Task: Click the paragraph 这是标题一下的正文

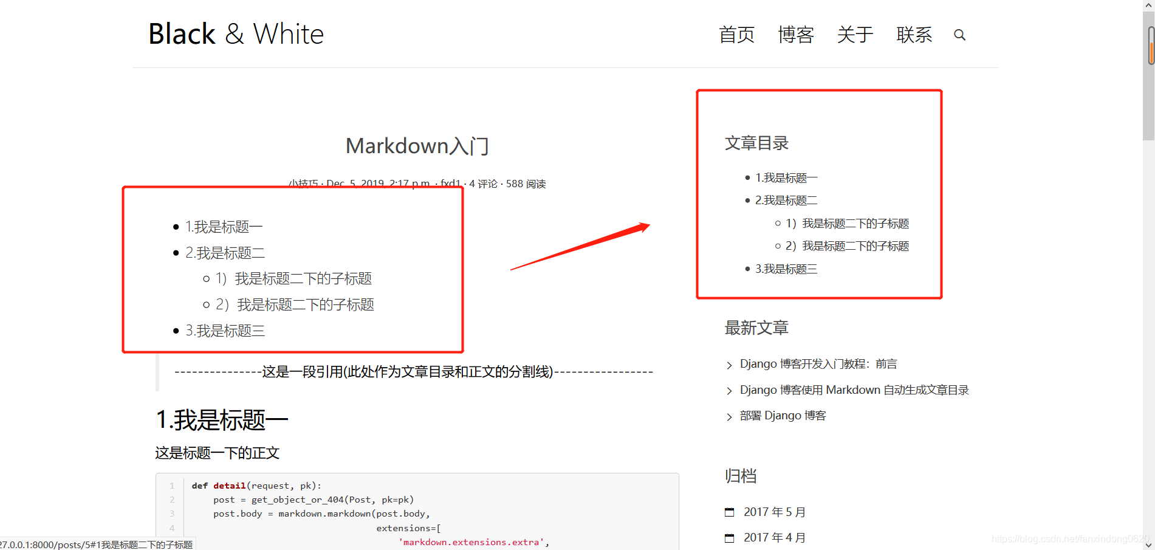Action: (x=218, y=453)
